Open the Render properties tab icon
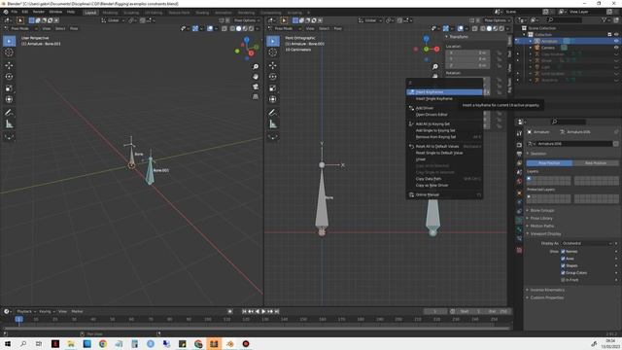This screenshot has height=350, width=622. [519, 145]
